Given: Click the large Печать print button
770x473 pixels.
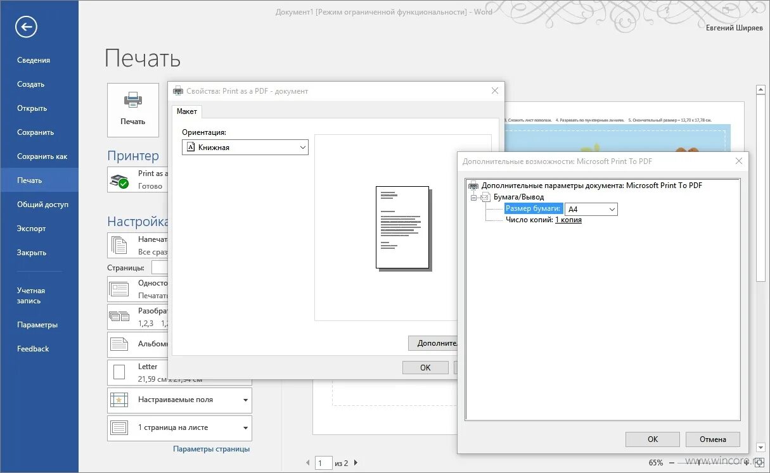Looking at the screenshot, I should [133, 110].
